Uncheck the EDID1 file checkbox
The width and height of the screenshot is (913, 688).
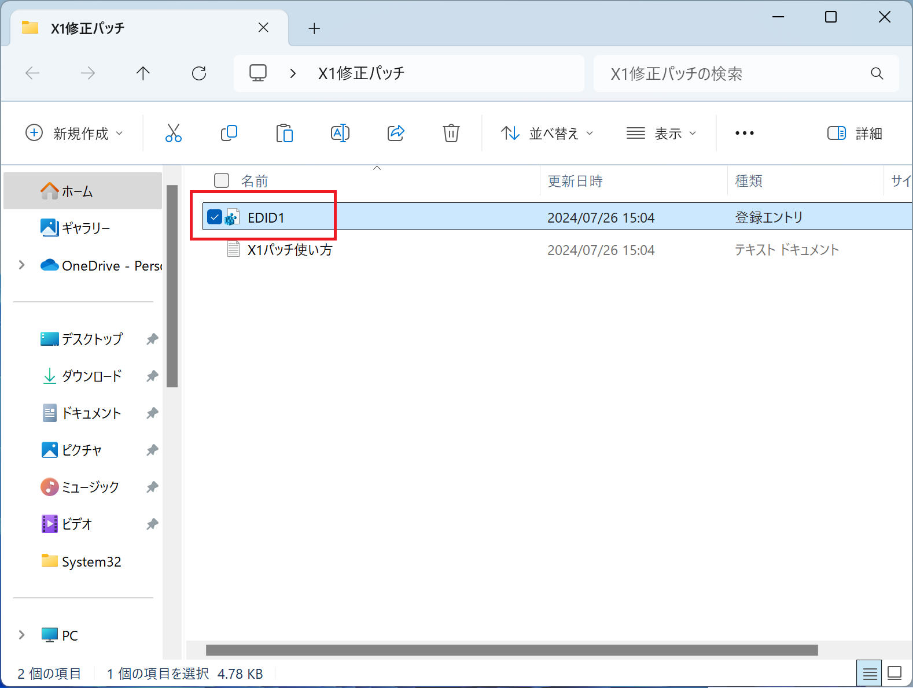coord(215,217)
